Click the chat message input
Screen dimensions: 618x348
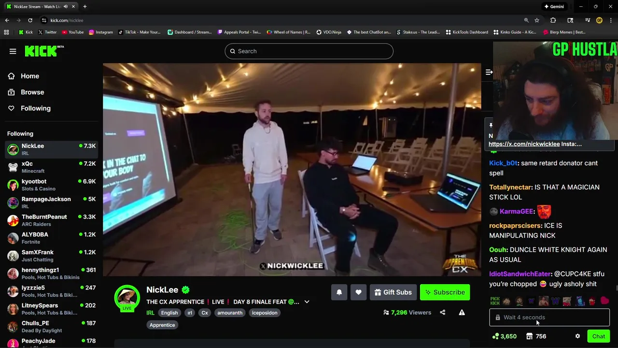[x=549, y=318]
